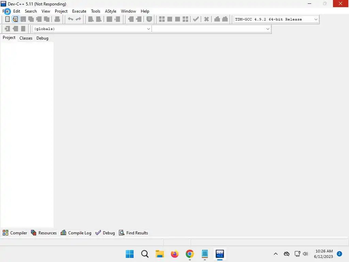The height and width of the screenshot is (262, 349).
Task: Click the Compile four-squares toolbar icon
Action: pyautogui.click(x=162, y=19)
